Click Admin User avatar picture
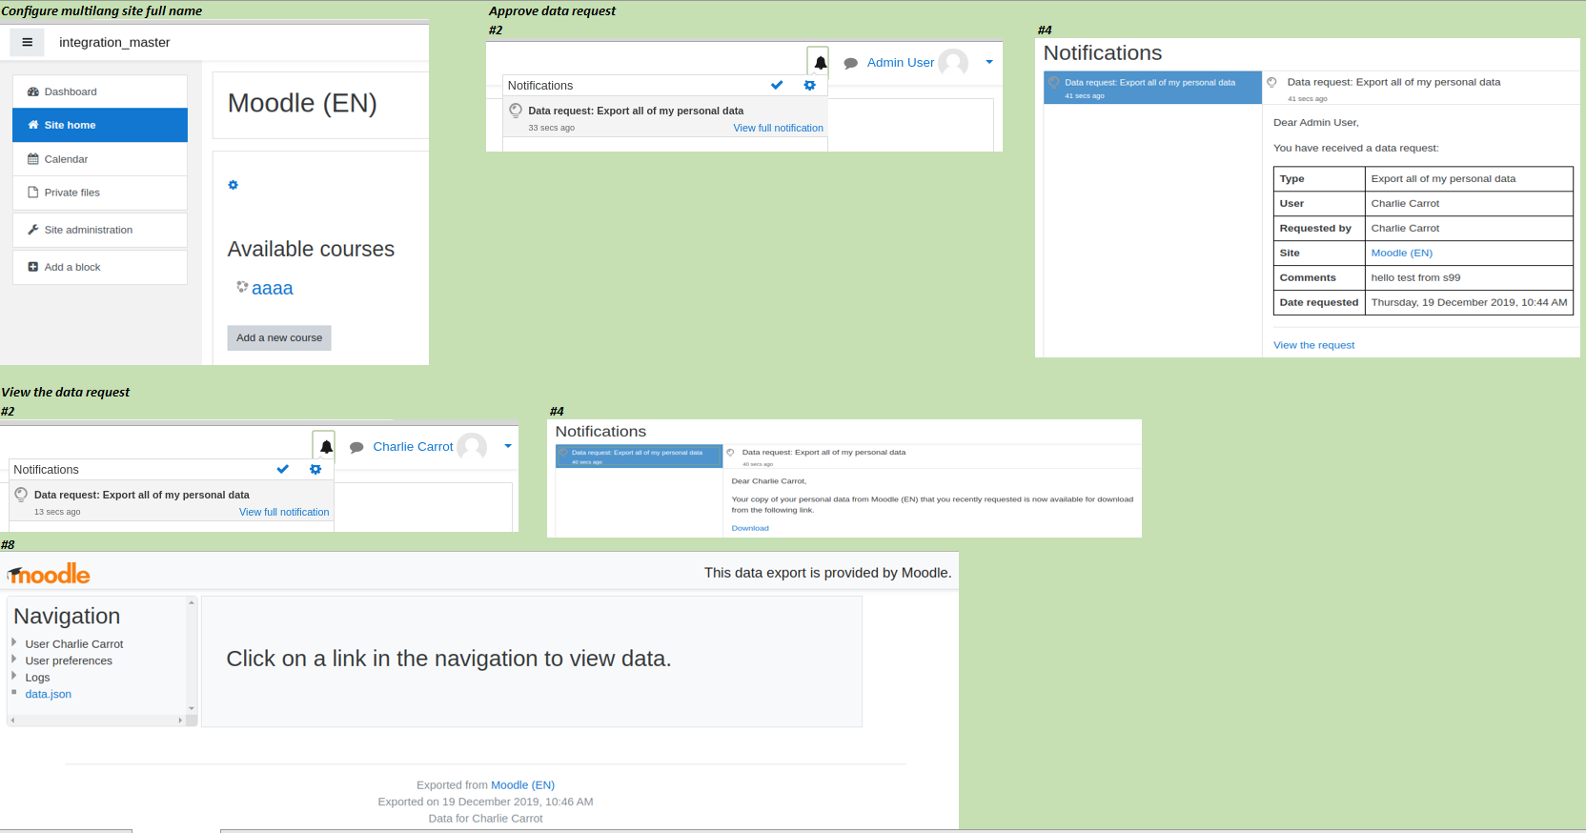Image resolution: width=1586 pixels, height=833 pixels. tap(953, 63)
